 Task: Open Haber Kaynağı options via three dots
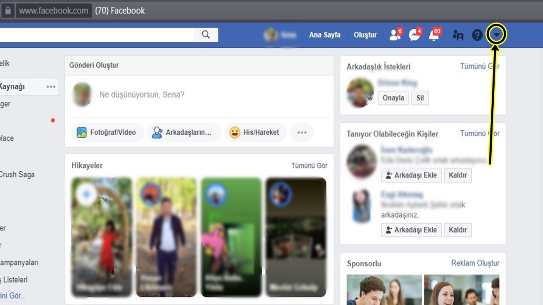click(x=50, y=86)
